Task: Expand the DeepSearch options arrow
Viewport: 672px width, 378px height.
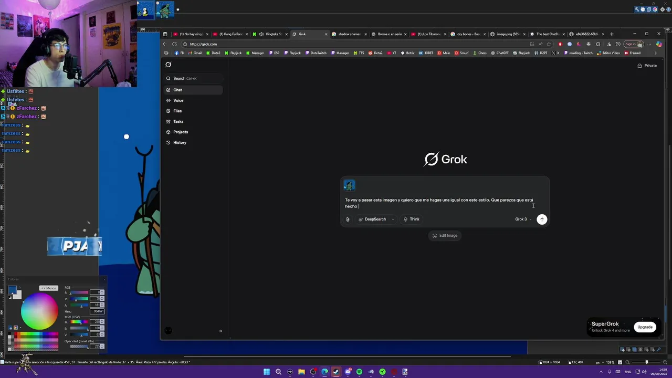Action: point(393,219)
